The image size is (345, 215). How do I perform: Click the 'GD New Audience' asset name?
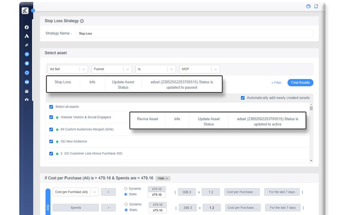click(74, 141)
